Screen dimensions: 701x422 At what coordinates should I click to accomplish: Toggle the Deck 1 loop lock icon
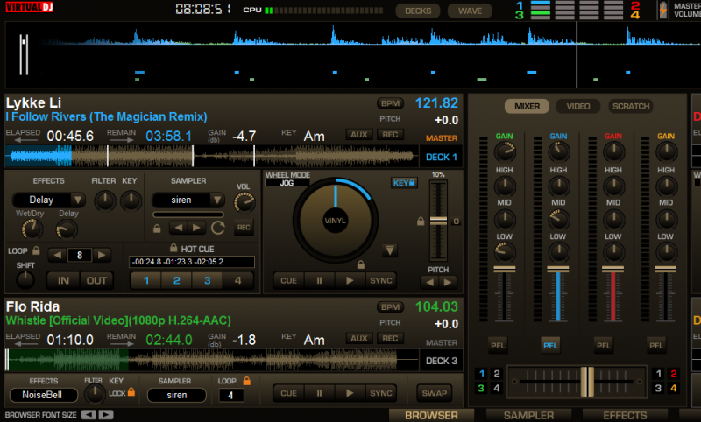[36, 250]
